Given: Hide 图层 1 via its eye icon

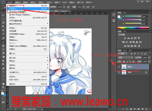Looking at the screenshot, I should click(119, 67).
